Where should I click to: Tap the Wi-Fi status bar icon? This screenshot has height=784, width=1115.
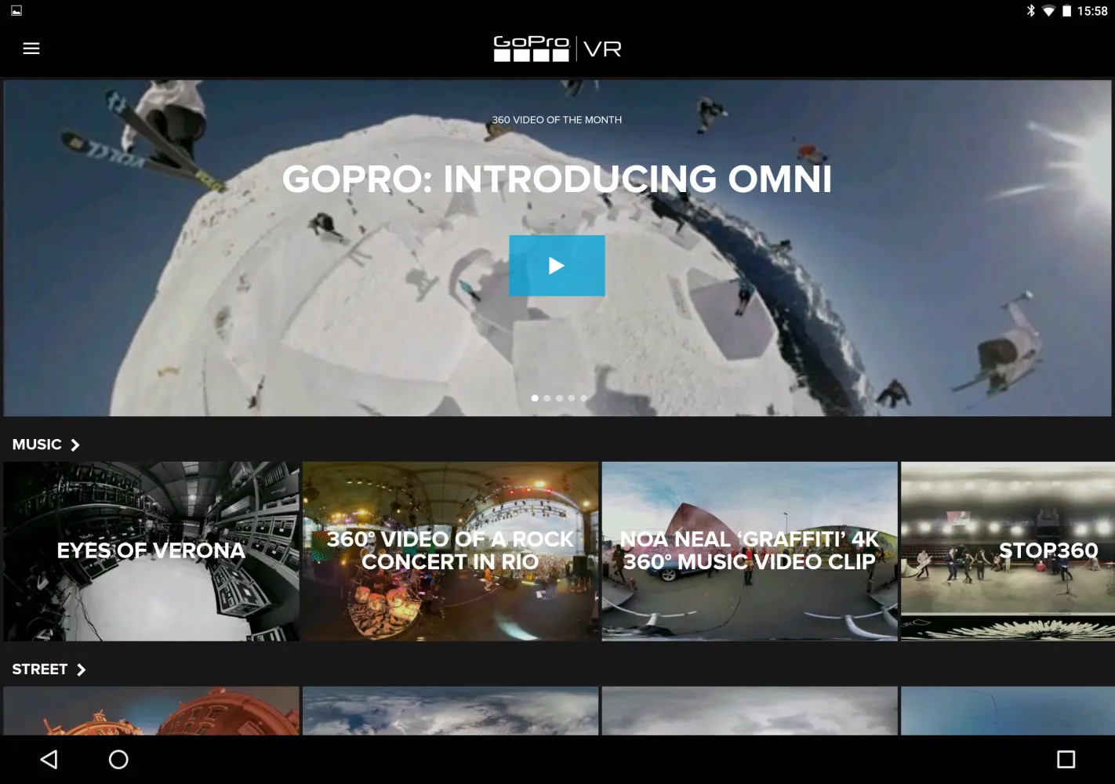[x=1048, y=11]
